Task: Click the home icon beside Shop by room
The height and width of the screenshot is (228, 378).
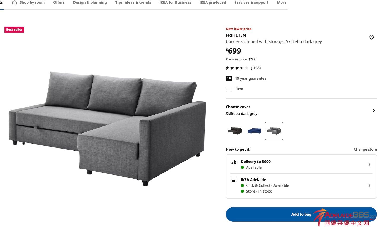Action: pos(14,2)
